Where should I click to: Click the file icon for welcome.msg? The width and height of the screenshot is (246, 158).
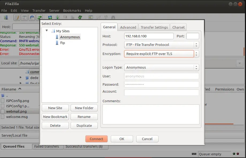[2, 117]
